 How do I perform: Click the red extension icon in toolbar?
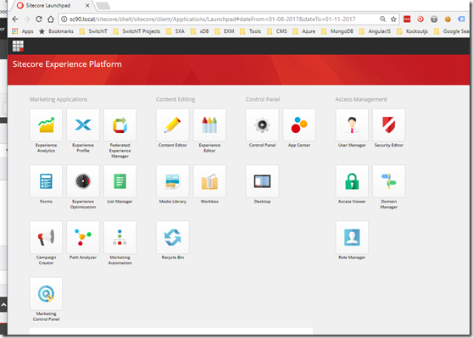[x=407, y=19]
